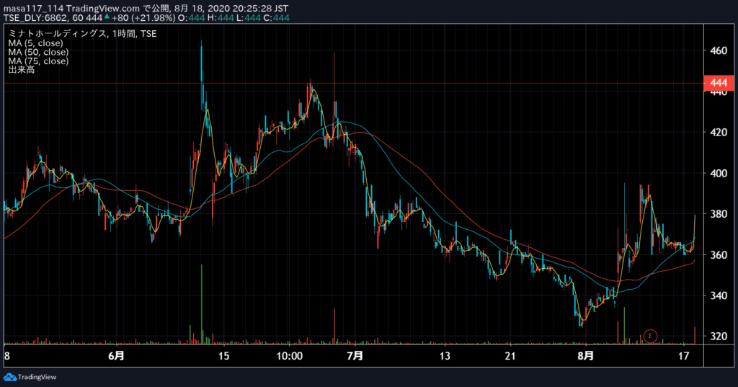Viewport: 738px width, 387px height.
Task: Select the MA (5, close) indicator label
Action: pyautogui.click(x=35, y=43)
